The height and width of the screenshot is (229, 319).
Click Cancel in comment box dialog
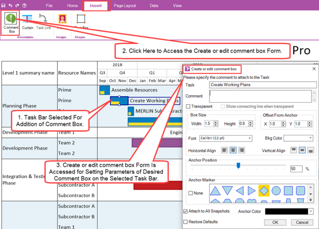coord(302,222)
